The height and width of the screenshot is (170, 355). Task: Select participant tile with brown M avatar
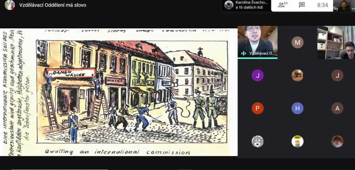297,42
